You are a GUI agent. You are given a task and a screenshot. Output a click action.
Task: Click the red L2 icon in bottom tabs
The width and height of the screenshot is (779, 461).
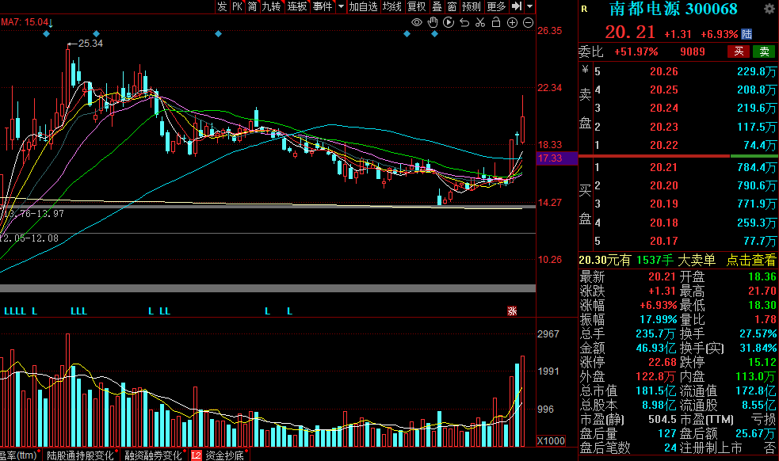197,455
